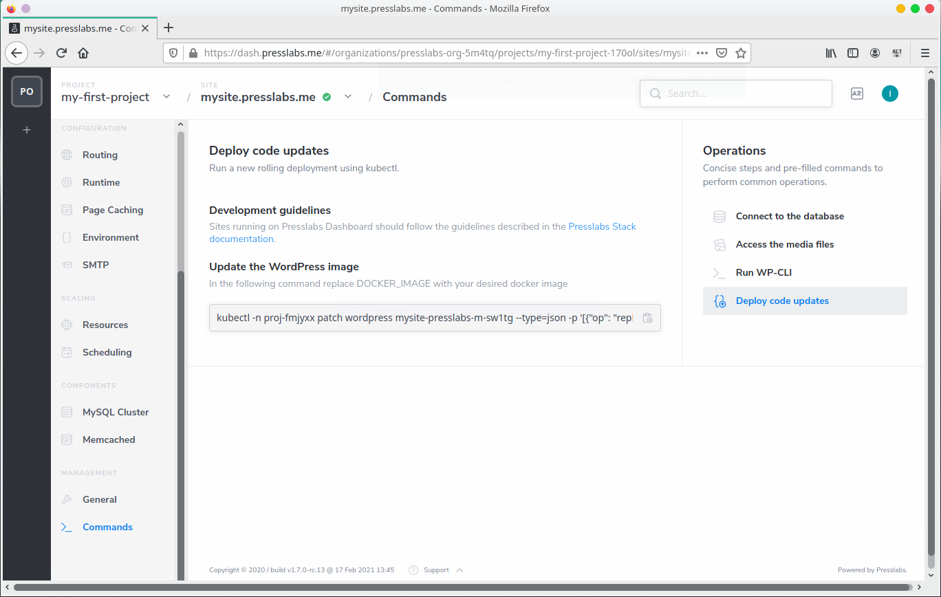Click the Commands terminal prompt icon
Screen dimensions: 941x597
pos(67,527)
